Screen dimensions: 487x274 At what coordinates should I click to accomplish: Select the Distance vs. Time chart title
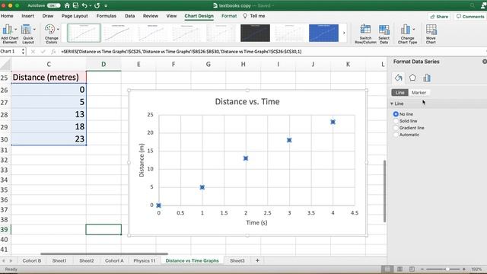247,101
